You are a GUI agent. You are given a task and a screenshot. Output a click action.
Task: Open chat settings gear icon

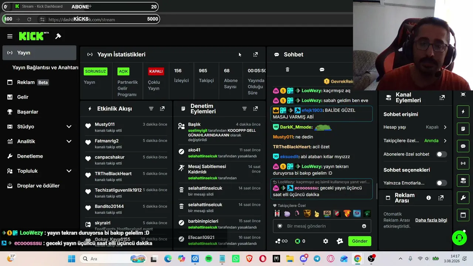326,241
